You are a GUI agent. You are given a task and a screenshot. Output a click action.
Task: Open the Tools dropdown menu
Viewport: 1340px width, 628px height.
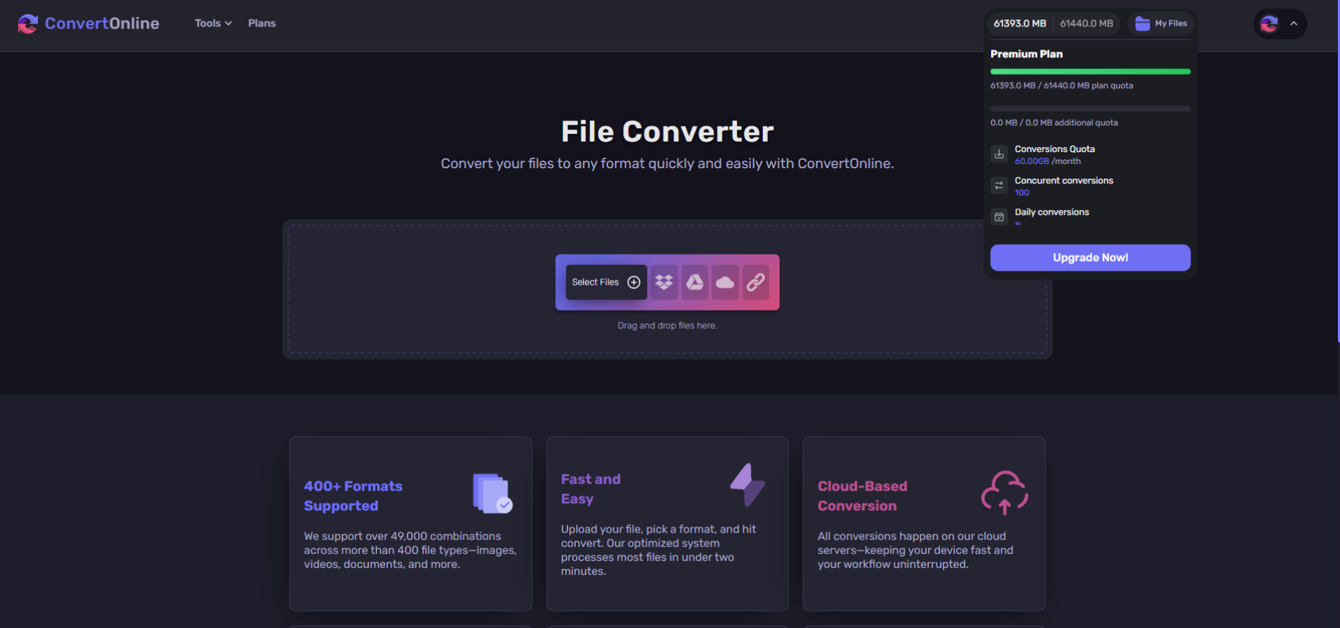(x=213, y=23)
